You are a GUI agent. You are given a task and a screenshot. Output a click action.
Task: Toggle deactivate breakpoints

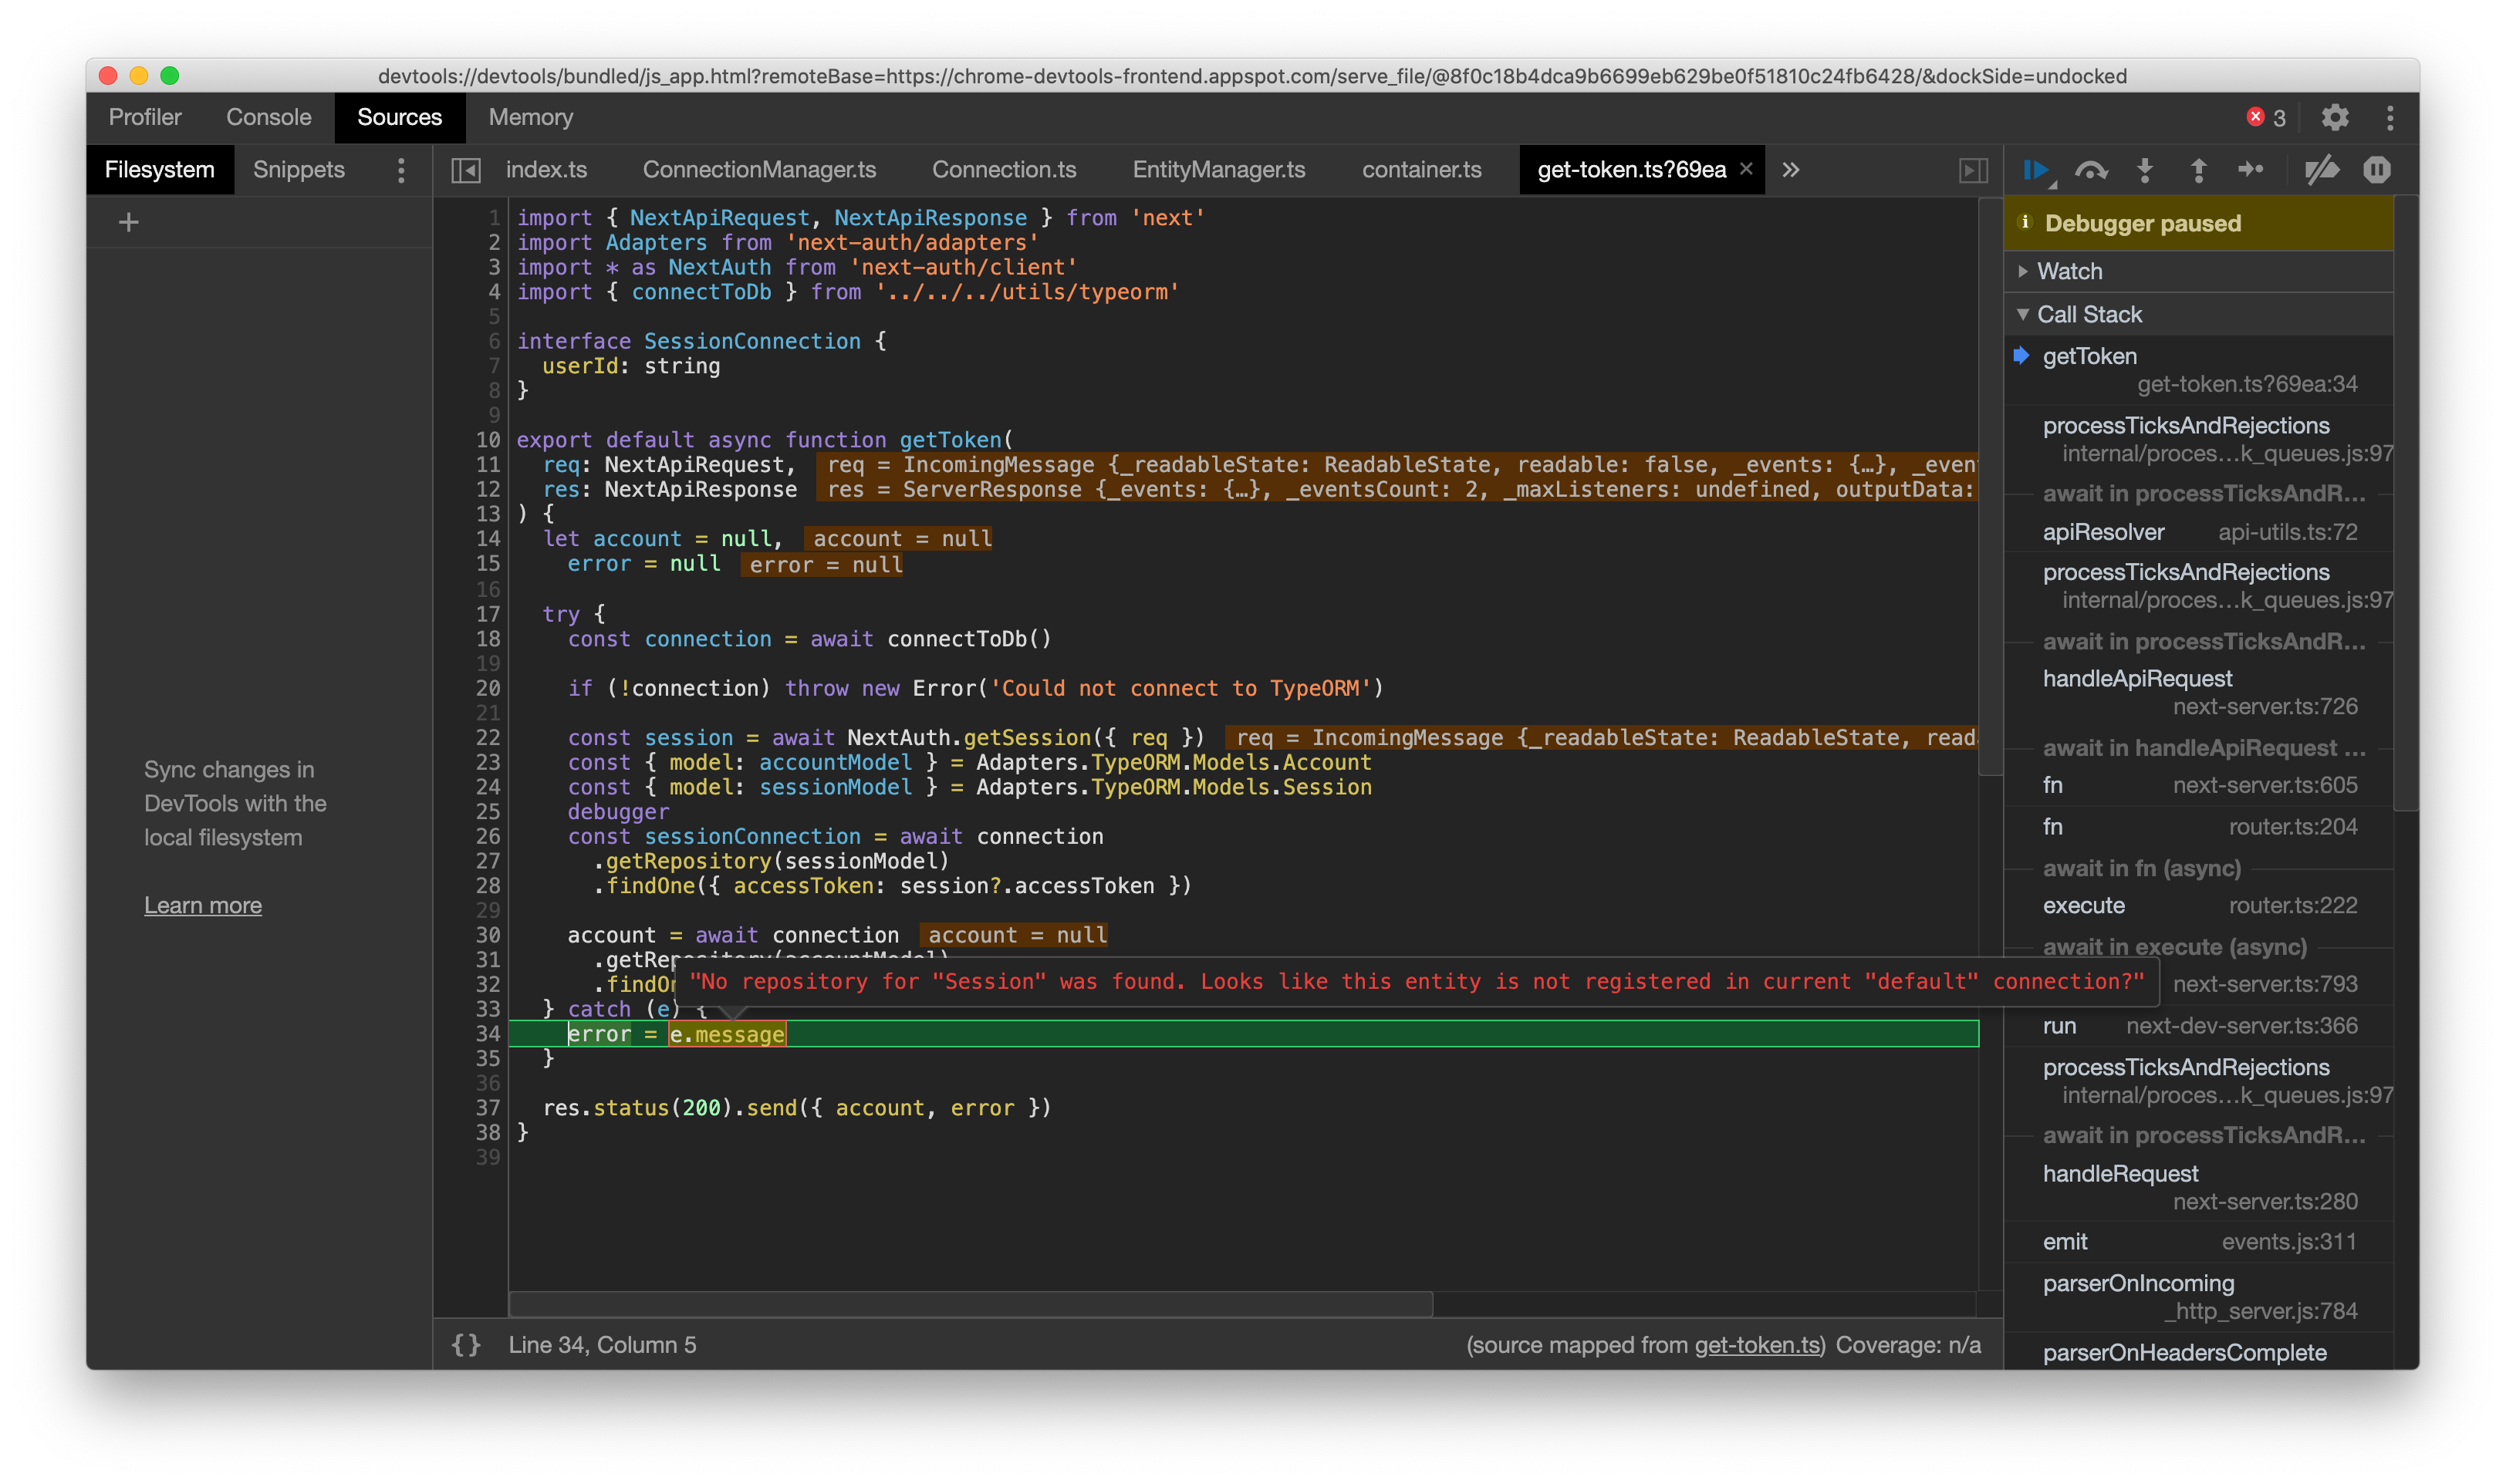click(x=2321, y=170)
